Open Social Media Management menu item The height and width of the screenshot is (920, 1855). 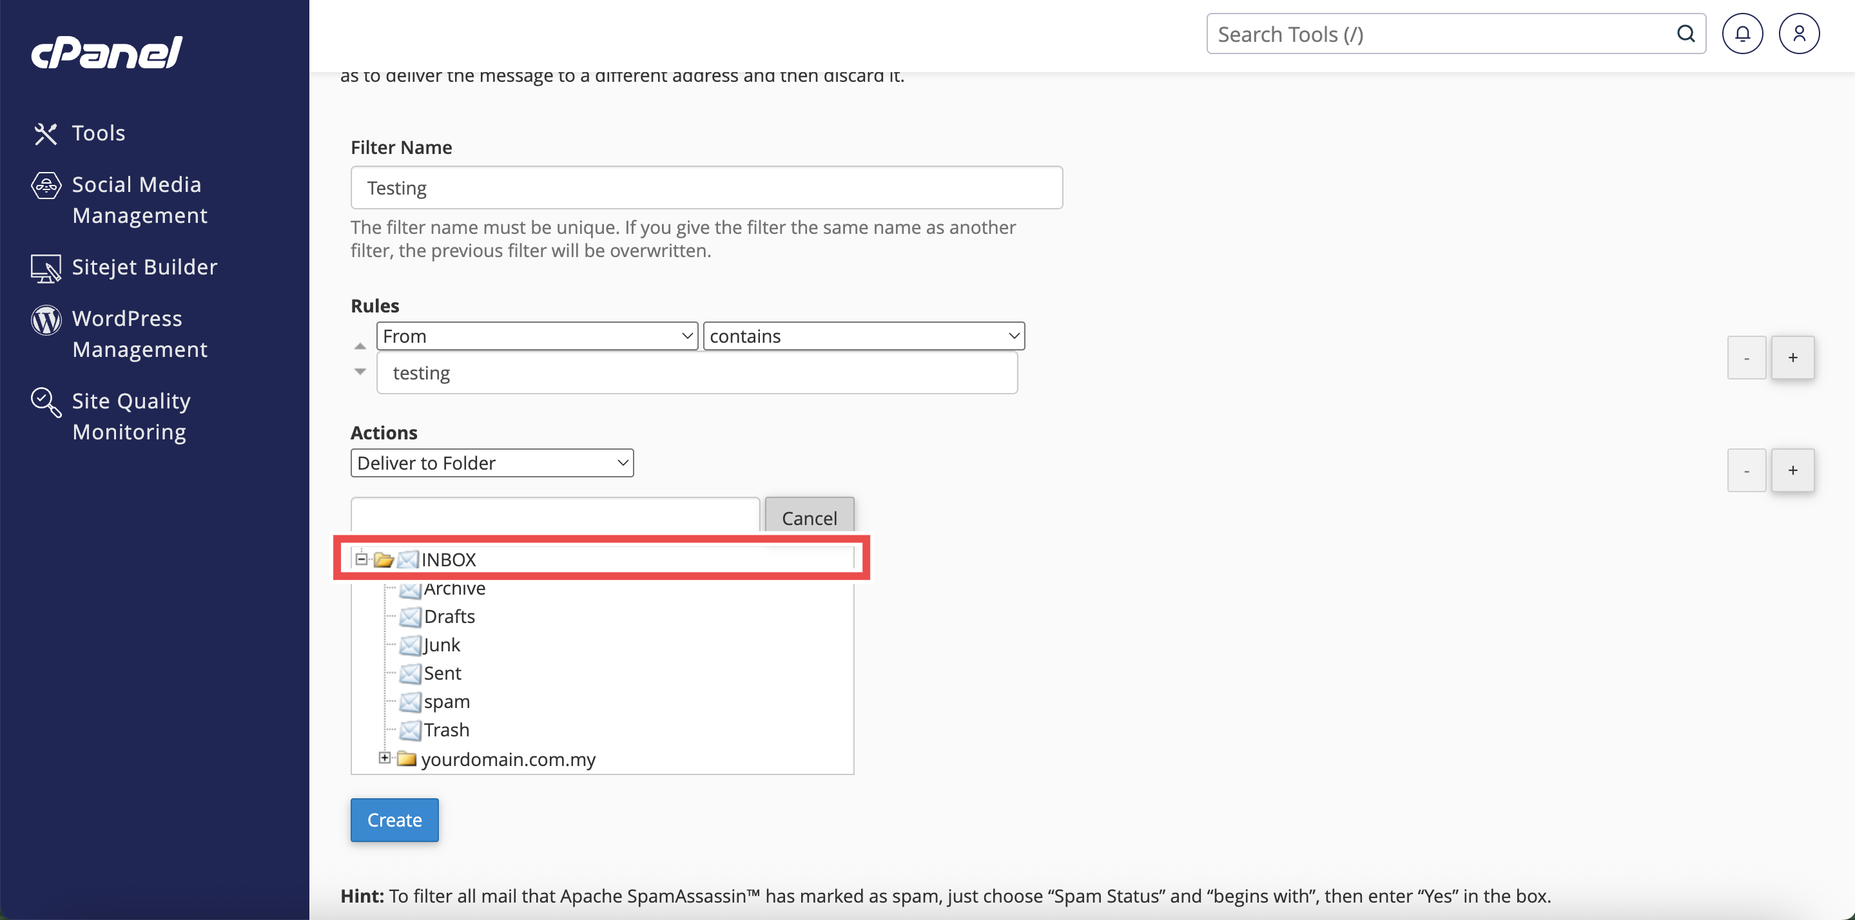pos(137,200)
